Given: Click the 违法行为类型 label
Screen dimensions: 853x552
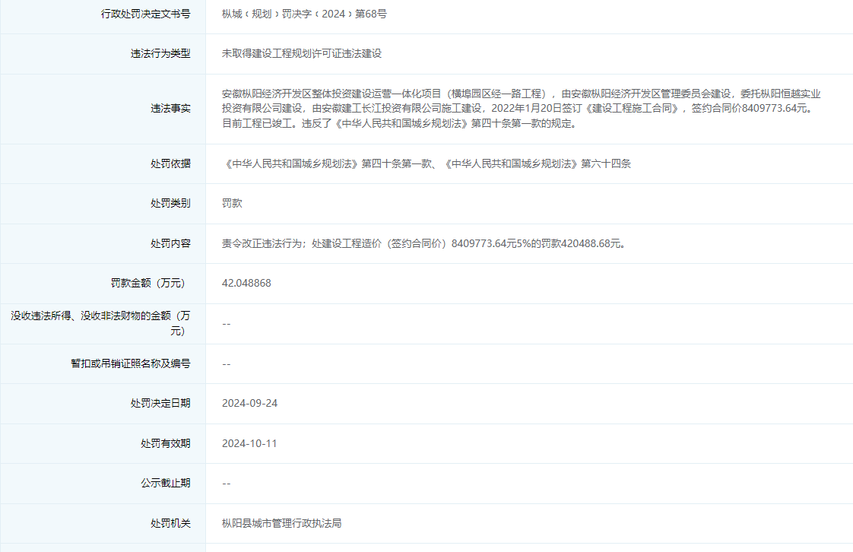Looking at the screenshot, I should tap(160, 53).
